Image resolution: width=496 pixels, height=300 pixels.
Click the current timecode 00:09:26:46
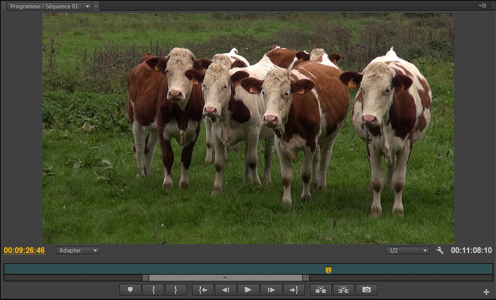click(x=24, y=250)
